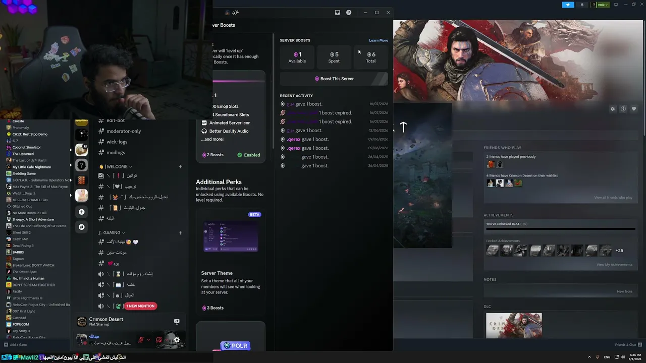Open Crimson Desert DLC thumbnail
The width and height of the screenshot is (646, 363).
click(514, 326)
